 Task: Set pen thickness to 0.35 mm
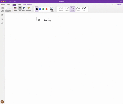[x=67, y=9]
